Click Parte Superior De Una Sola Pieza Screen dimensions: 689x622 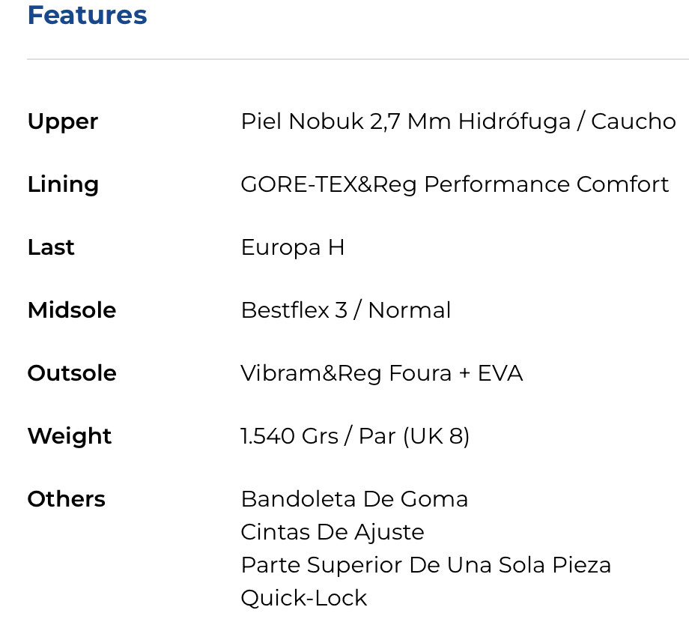426,565
